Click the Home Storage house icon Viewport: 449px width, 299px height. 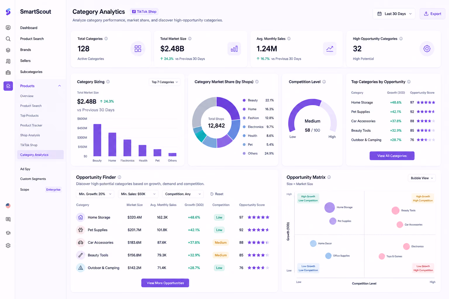pyautogui.click(x=81, y=217)
